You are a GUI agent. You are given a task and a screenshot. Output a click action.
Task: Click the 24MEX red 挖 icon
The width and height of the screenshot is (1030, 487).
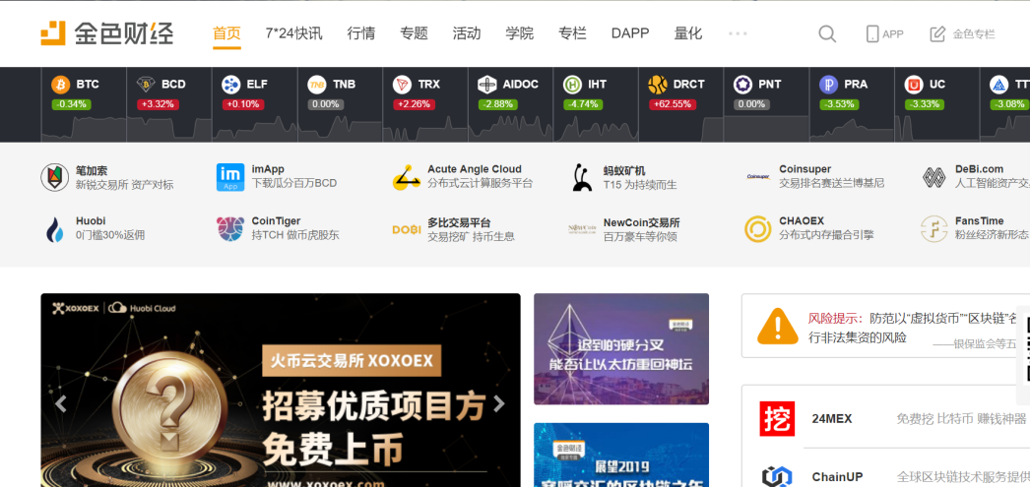(777, 419)
